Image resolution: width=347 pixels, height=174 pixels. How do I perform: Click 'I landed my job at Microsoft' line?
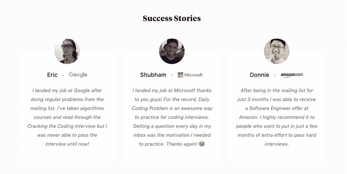click(x=172, y=91)
